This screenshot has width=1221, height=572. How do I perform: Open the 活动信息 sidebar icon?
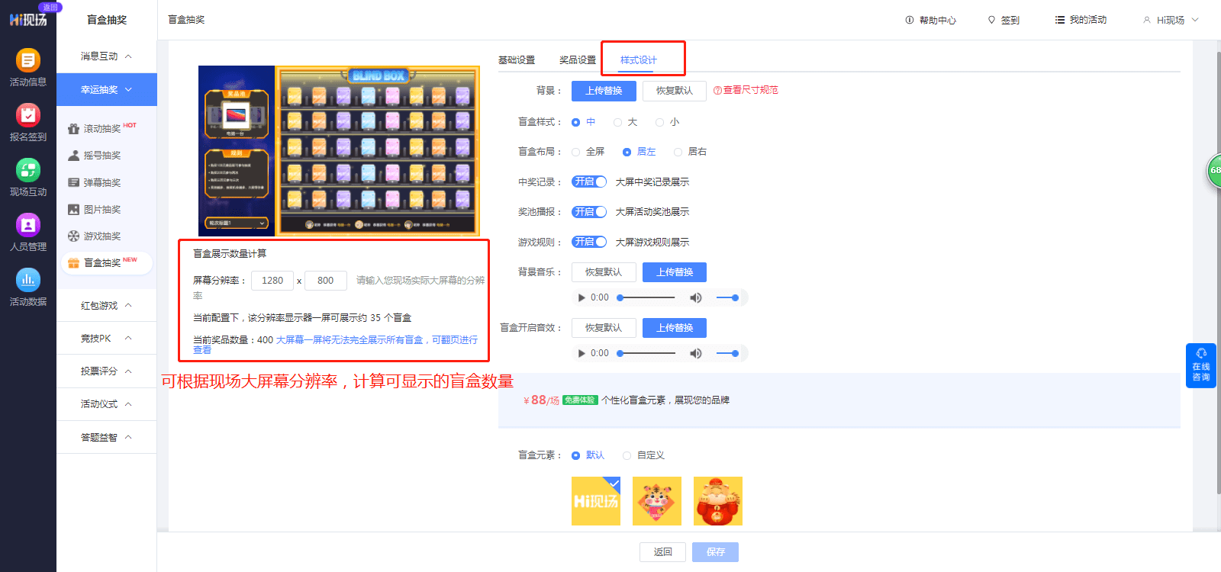pos(28,60)
